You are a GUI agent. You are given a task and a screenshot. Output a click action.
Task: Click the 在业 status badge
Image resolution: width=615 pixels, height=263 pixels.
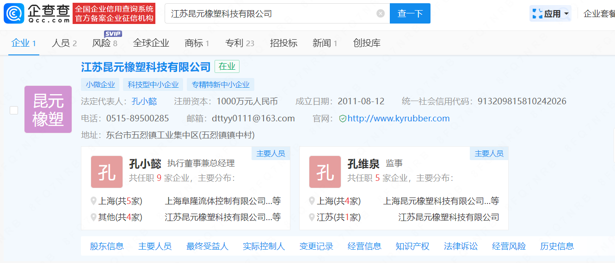(227, 66)
